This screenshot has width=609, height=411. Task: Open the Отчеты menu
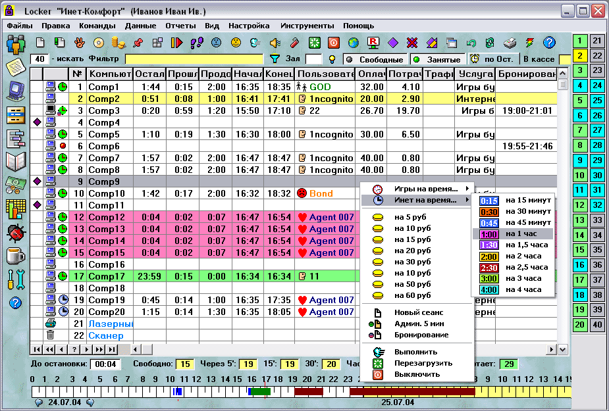180,26
